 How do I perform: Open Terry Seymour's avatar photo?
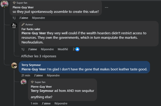pos(14,65)
